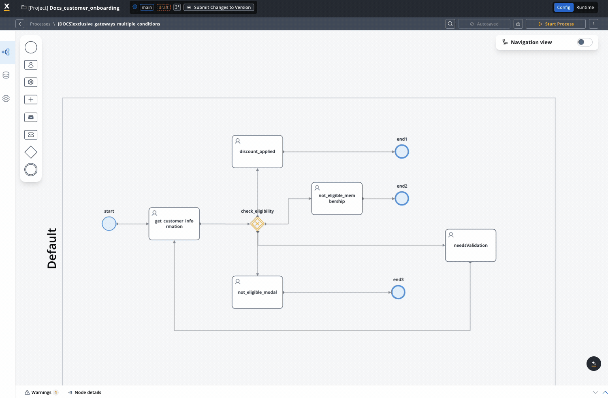Expand bottom panel with up chevron

pos(605,392)
